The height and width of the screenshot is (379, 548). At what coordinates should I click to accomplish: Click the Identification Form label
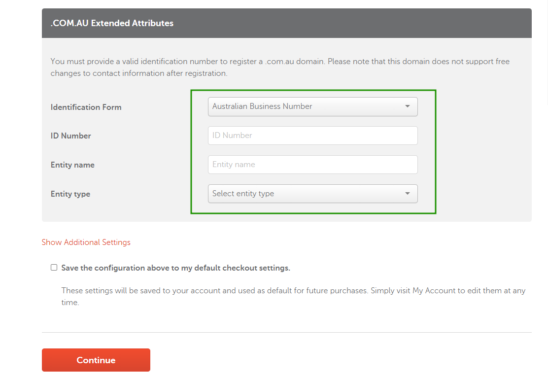click(86, 107)
